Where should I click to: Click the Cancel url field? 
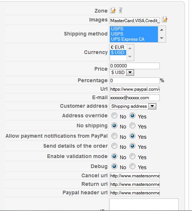[135, 176]
